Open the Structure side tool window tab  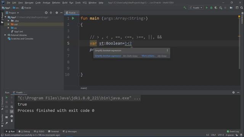[2, 103]
